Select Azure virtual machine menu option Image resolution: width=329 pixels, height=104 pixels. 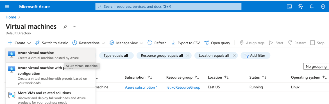pyautogui.click(x=50, y=55)
